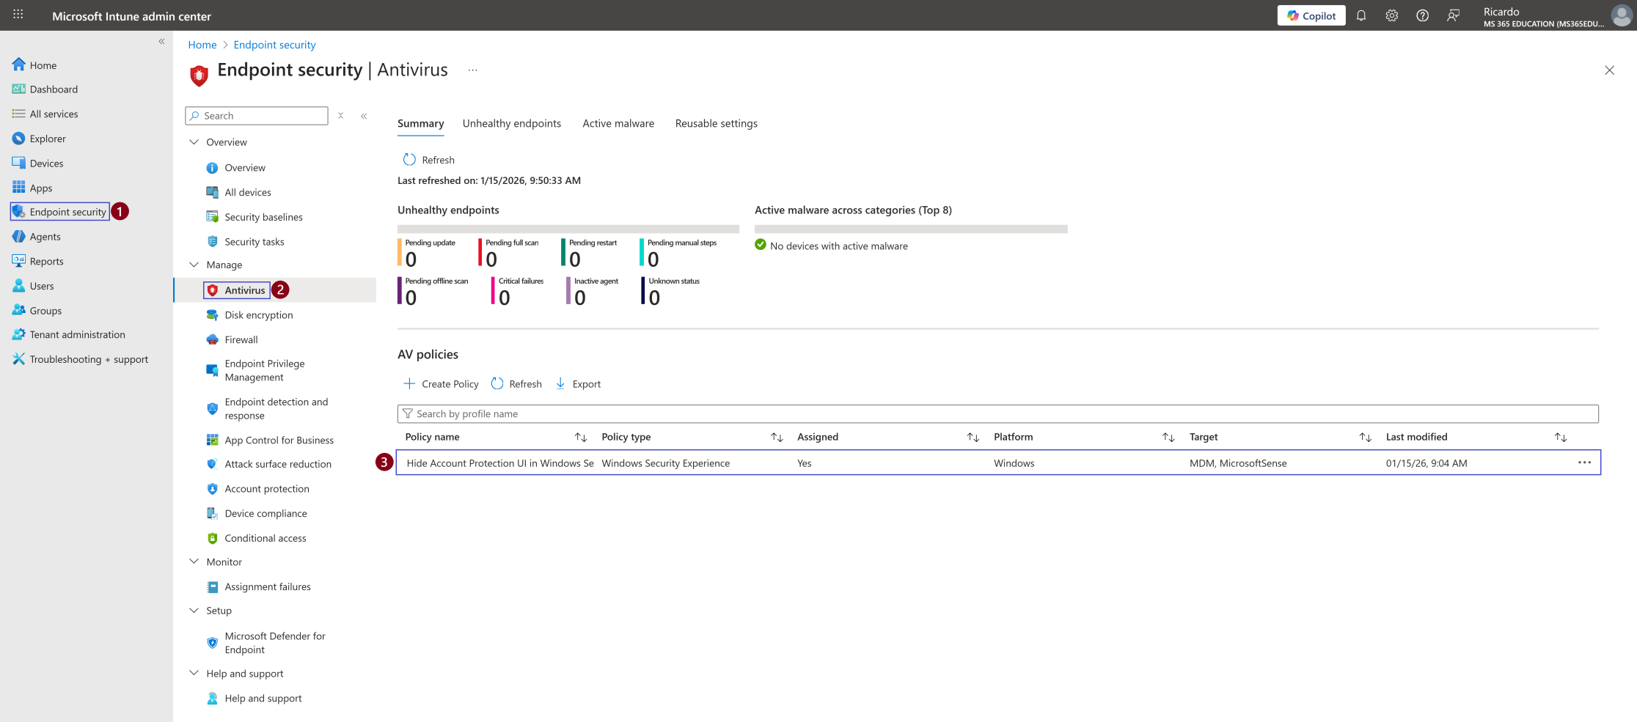Open the settings gear icon
The width and height of the screenshot is (1637, 722).
(x=1391, y=15)
